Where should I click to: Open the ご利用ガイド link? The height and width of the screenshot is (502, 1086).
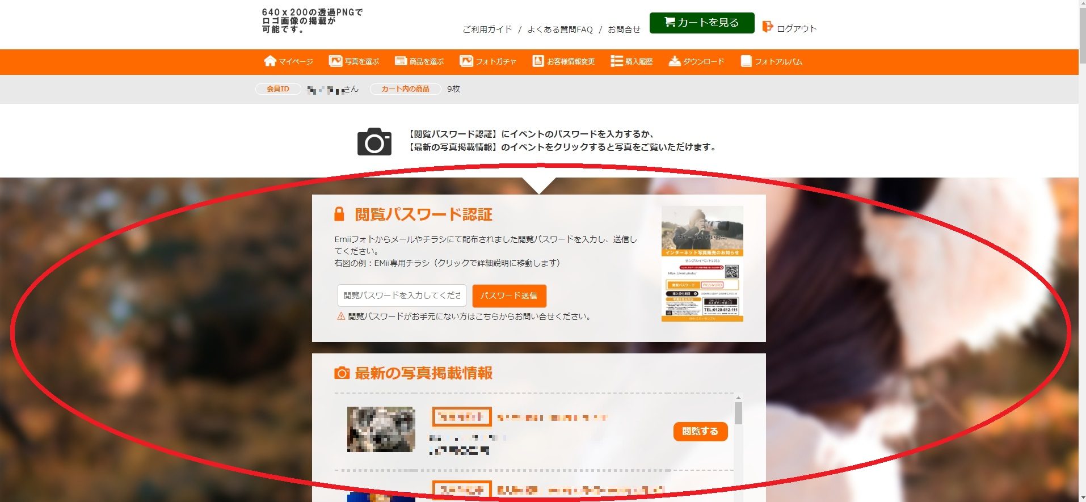coord(487,29)
